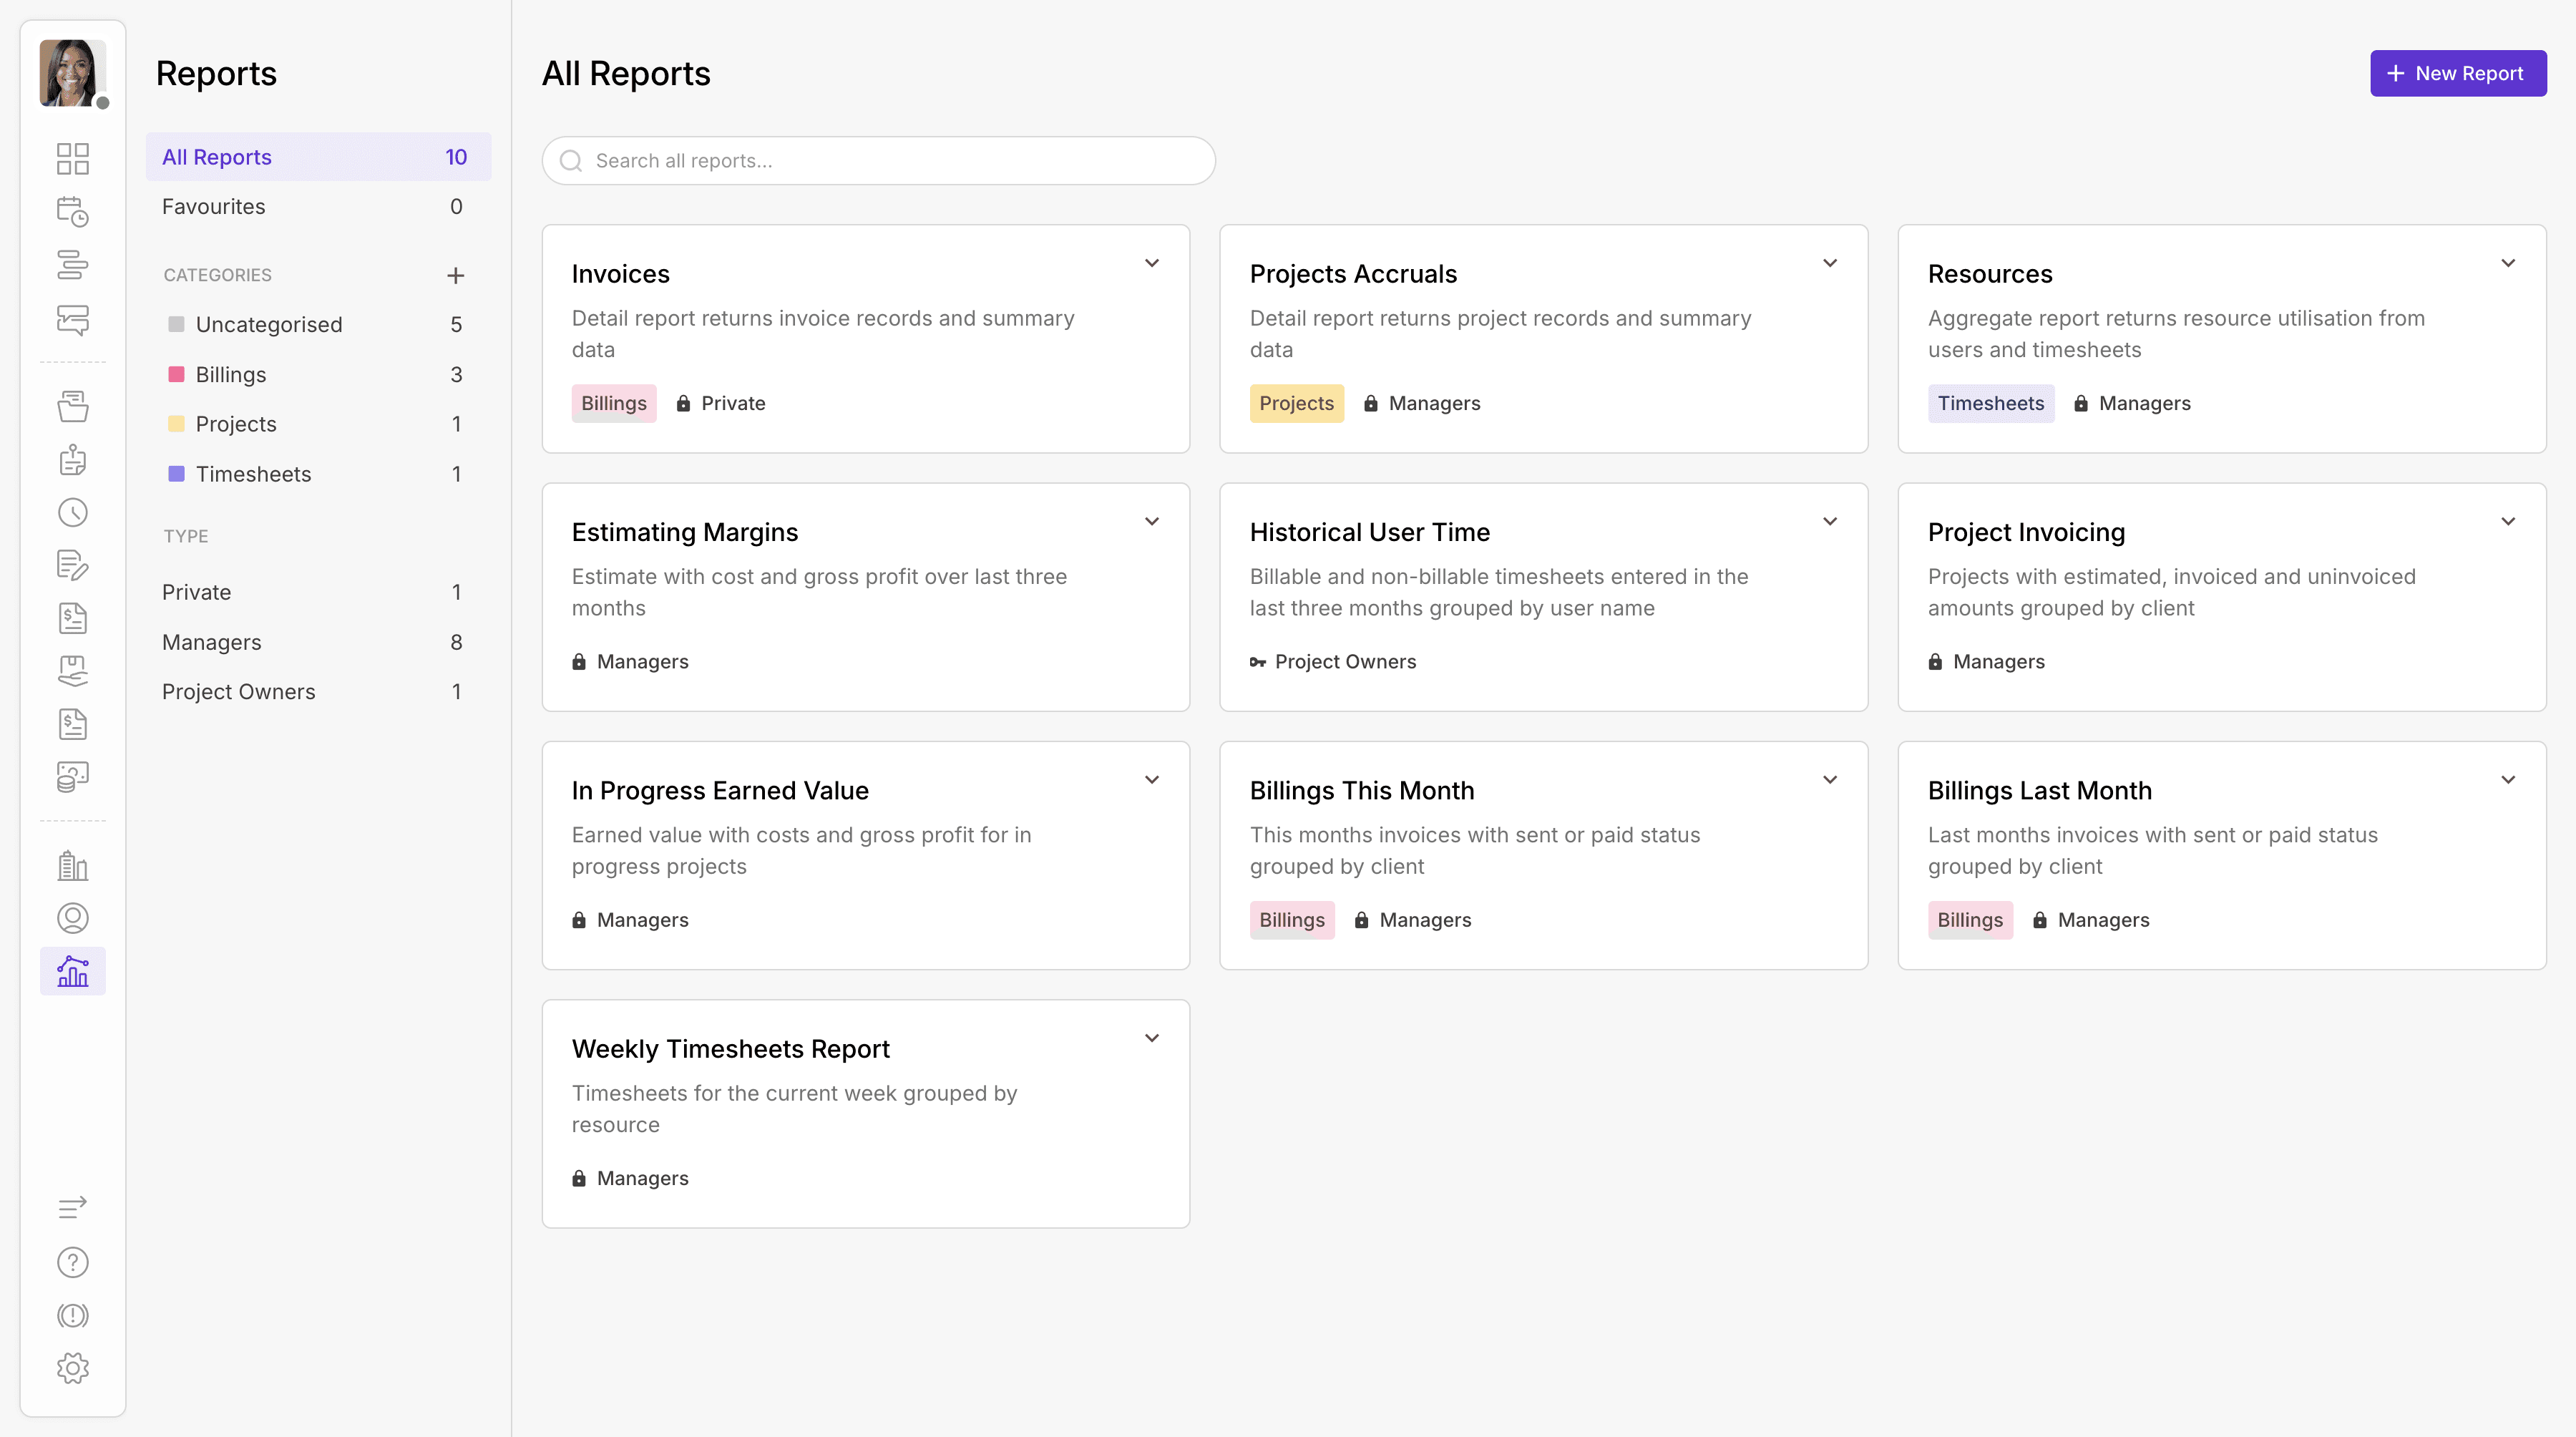2576x1437 pixels.
Task: Open the user profile circle icon
Action: (x=72, y=918)
